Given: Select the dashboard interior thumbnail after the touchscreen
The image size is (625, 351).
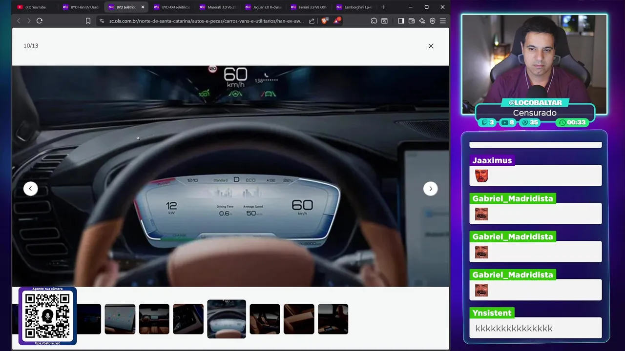Looking at the screenshot, I should (x=154, y=319).
